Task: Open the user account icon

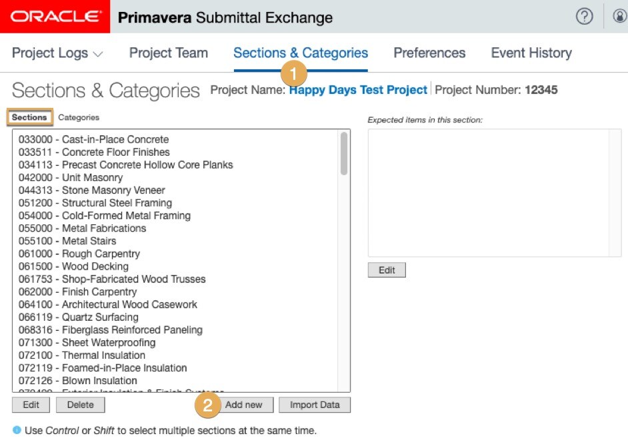Action: (x=620, y=17)
